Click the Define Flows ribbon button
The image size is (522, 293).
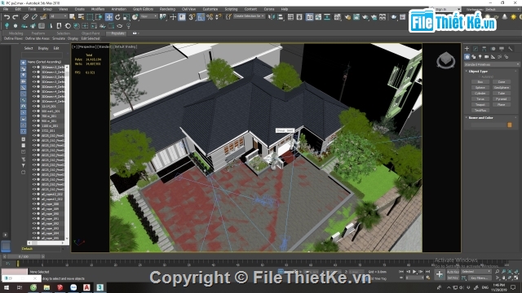(13, 38)
